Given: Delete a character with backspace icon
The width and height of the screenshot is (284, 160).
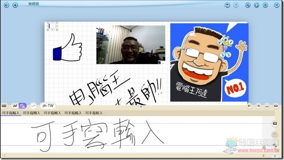Looking at the screenshot, I should click(276, 106).
